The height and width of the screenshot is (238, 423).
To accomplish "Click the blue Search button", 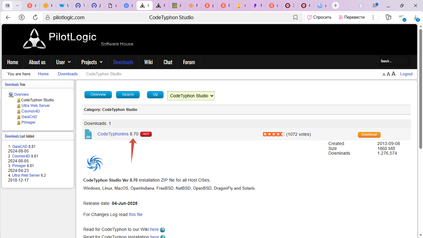I will point(128,95).
